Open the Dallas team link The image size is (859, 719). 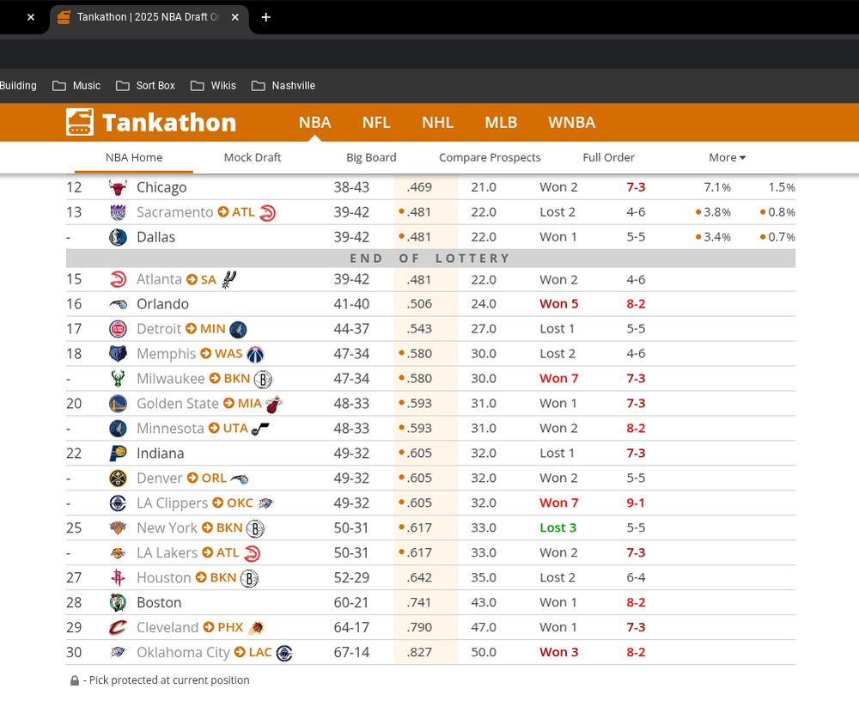[x=155, y=237]
